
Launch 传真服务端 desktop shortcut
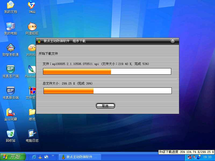pos(10,92)
